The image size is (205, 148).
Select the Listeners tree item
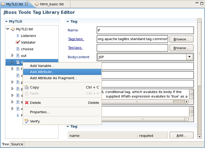coord(28,36)
